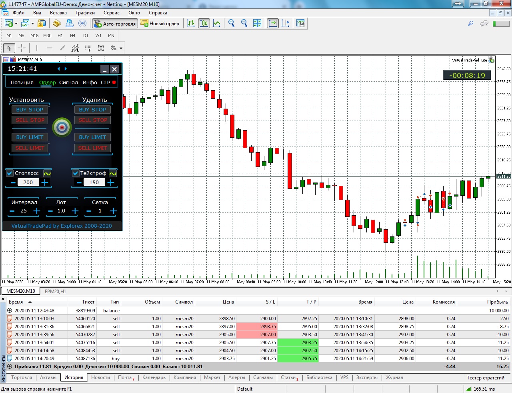This screenshot has height=393, width=512.
Task: Zoom in on the chart
Action: click(231, 24)
